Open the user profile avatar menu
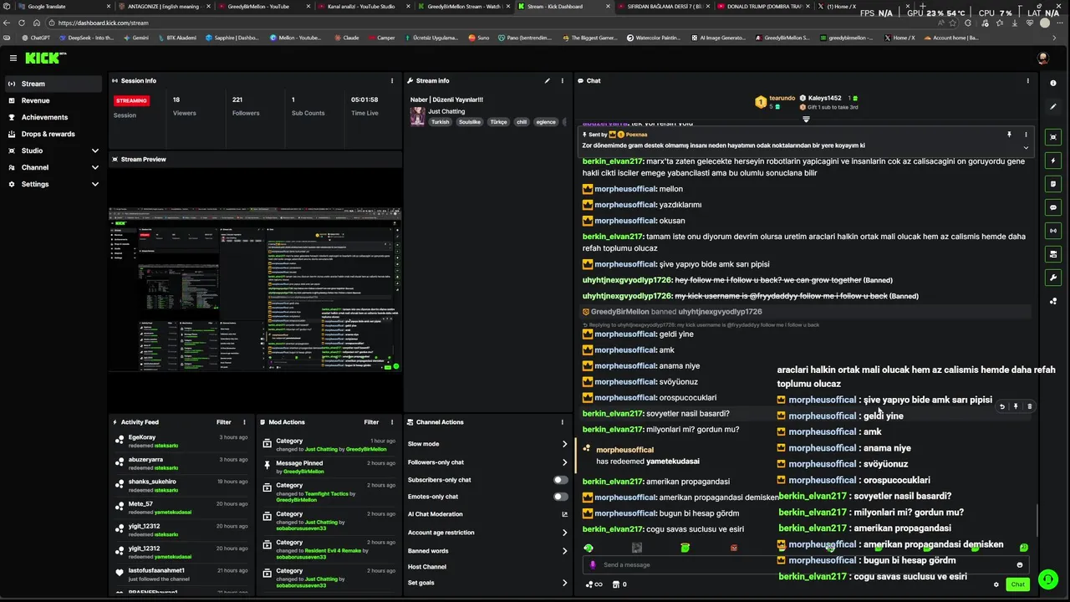The image size is (1070, 602). 1042,58
